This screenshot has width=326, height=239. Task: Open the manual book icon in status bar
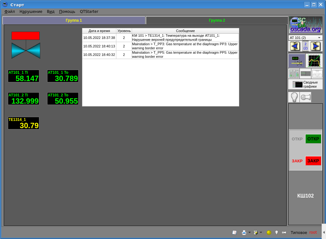234,232
